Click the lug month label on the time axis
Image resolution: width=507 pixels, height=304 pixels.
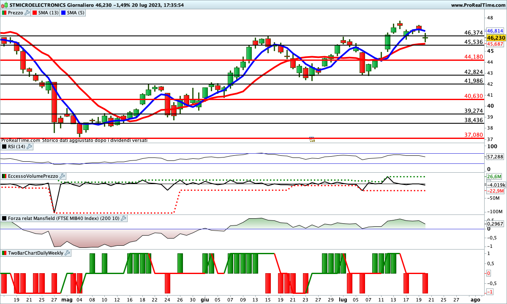pos(343,299)
